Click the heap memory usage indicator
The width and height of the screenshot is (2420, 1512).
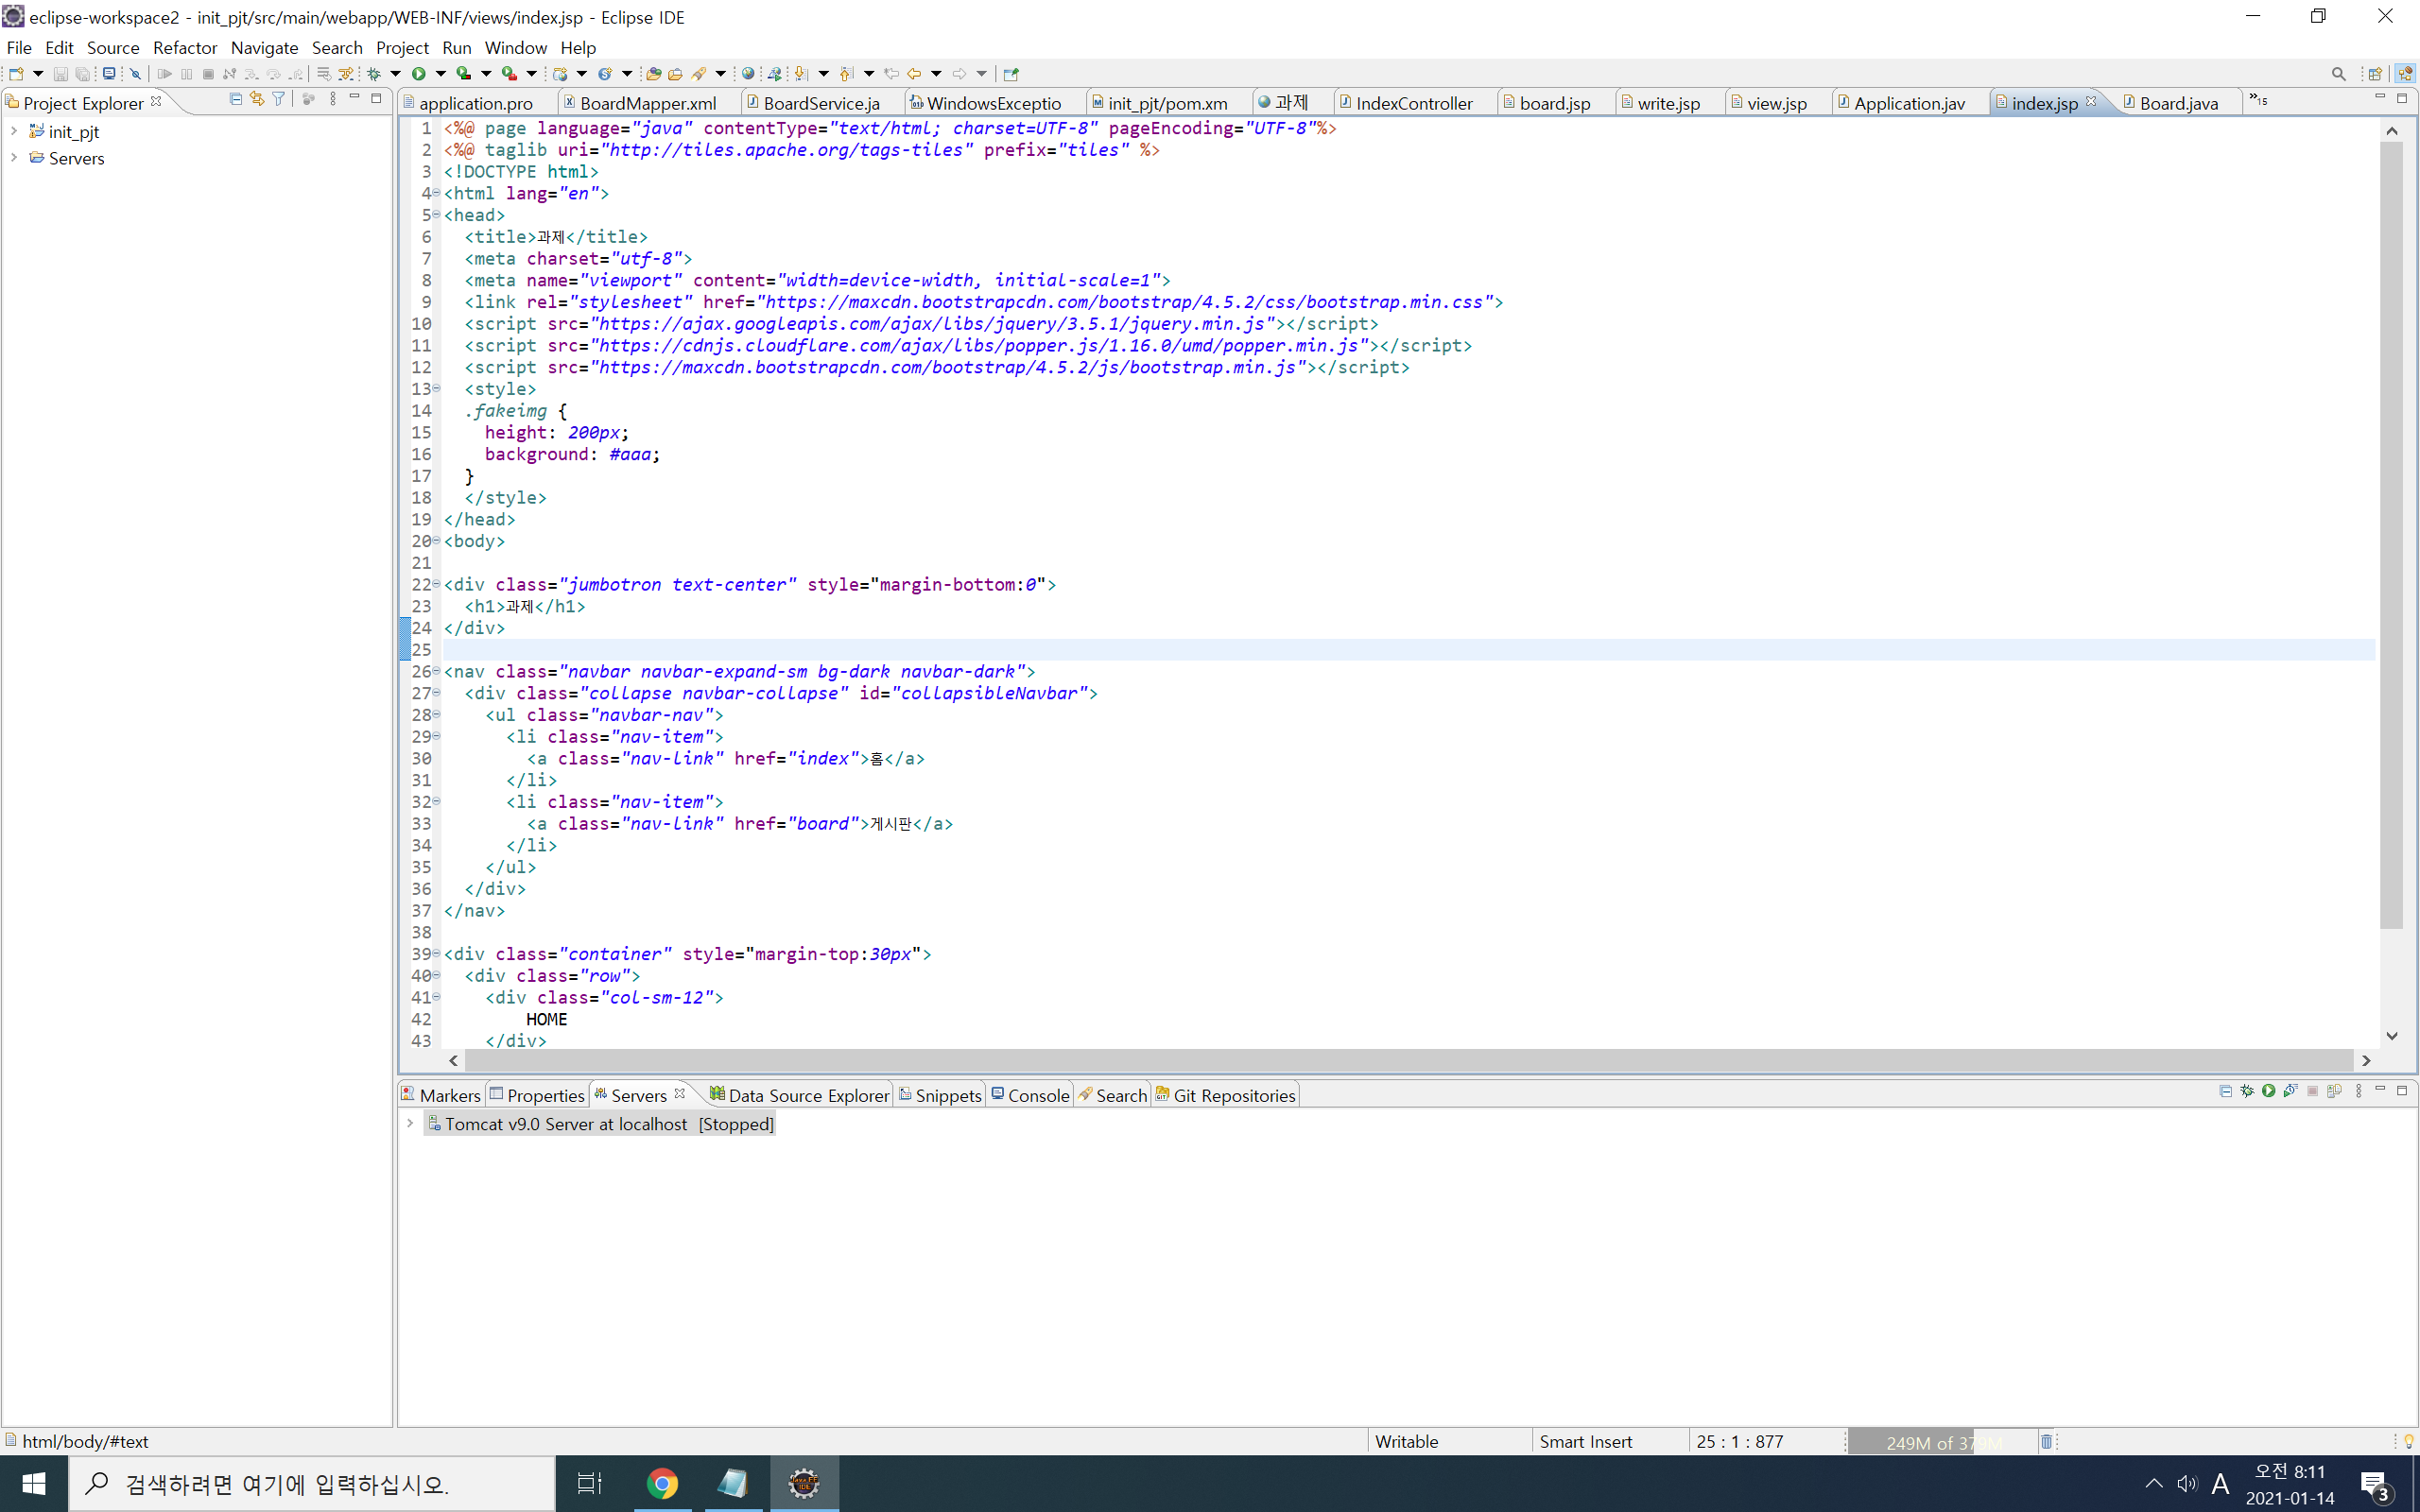pos(1940,1441)
